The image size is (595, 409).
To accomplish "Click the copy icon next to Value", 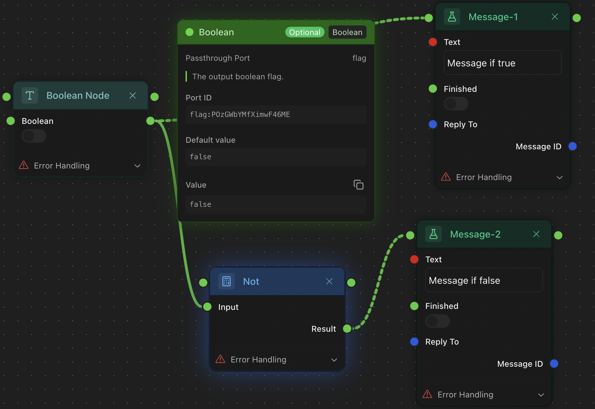I will [x=358, y=185].
